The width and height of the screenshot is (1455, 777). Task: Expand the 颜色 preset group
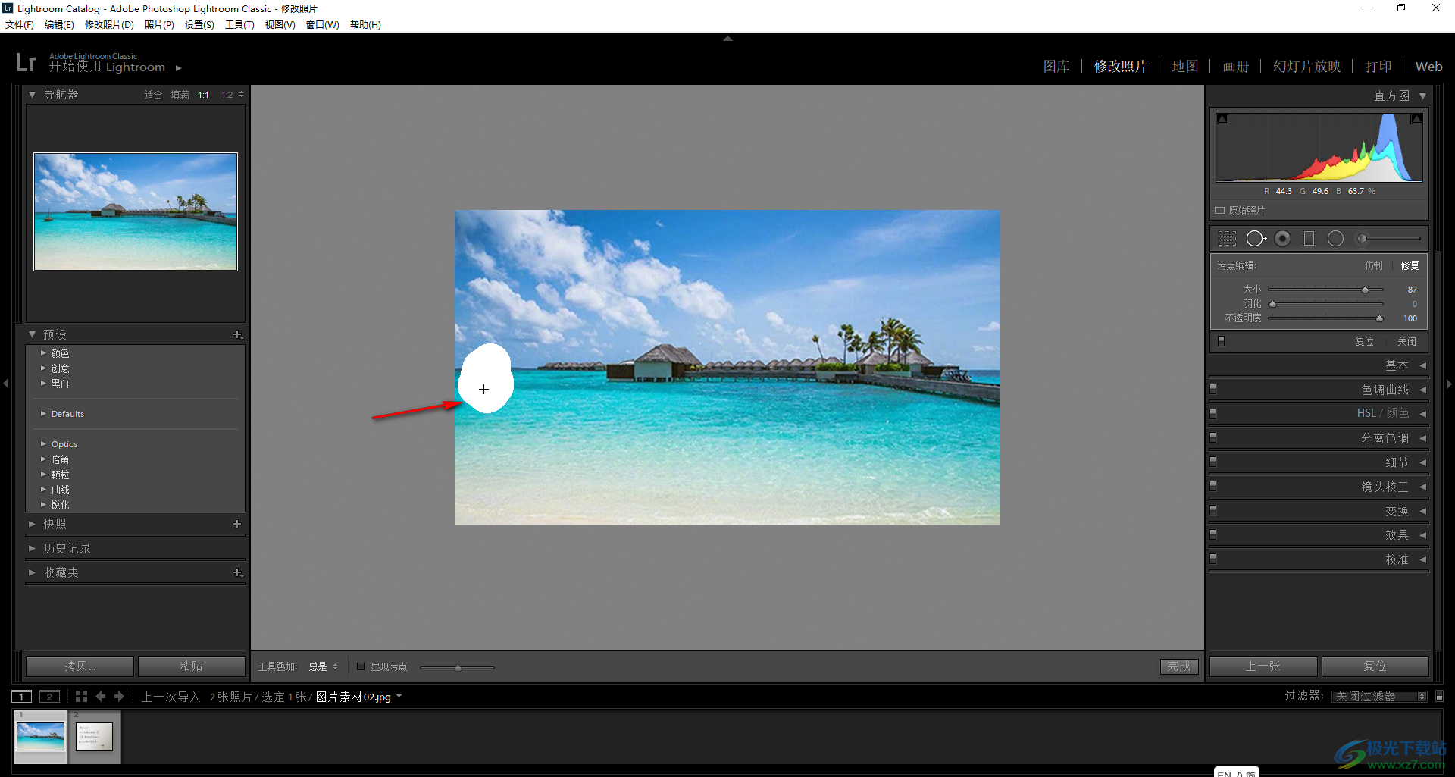(43, 353)
